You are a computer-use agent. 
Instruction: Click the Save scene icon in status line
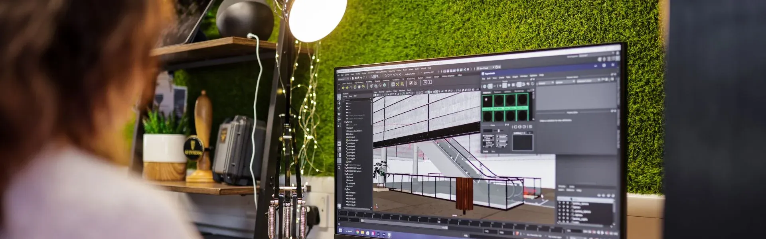pyautogui.click(x=358, y=78)
